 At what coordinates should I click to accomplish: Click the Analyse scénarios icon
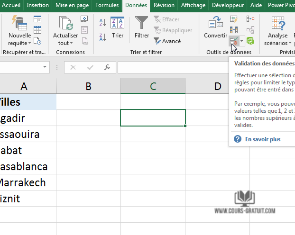(277, 27)
